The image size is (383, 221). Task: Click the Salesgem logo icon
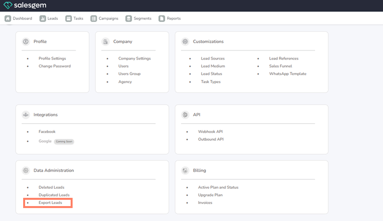8,5
